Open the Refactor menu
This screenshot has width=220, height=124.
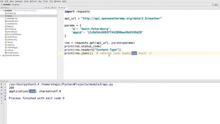pos(33,1)
